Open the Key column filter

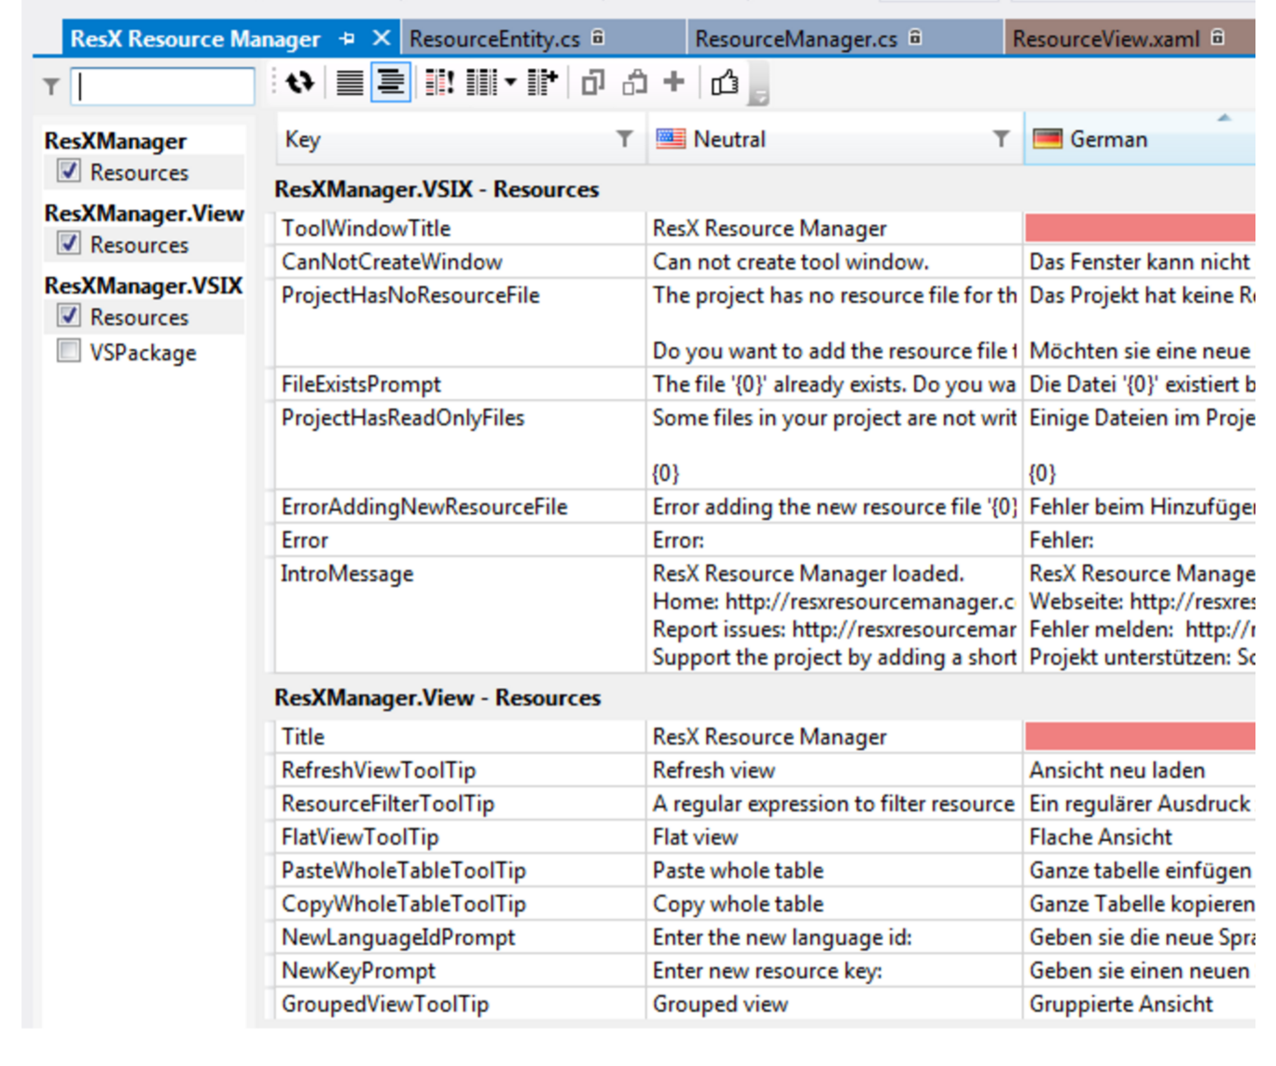624,139
